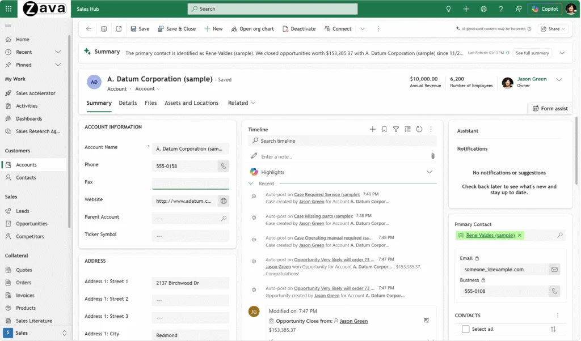This screenshot has height=341, width=581.
Task: Click the email envelope icon for primary contact
Action: (x=554, y=270)
